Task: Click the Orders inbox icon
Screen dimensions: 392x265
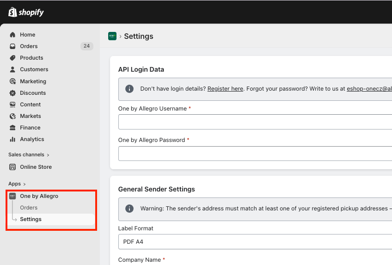Action: pyautogui.click(x=12, y=46)
